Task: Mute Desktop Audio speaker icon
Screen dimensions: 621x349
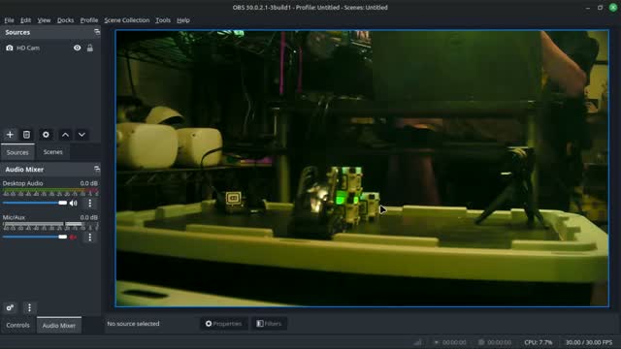Action: [x=74, y=203]
